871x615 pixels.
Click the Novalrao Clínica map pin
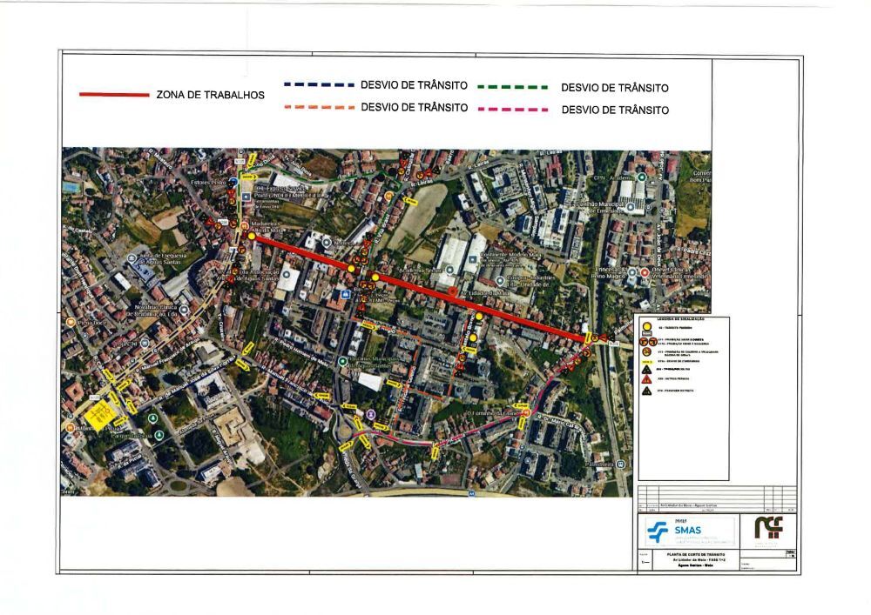click(x=184, y=310)
